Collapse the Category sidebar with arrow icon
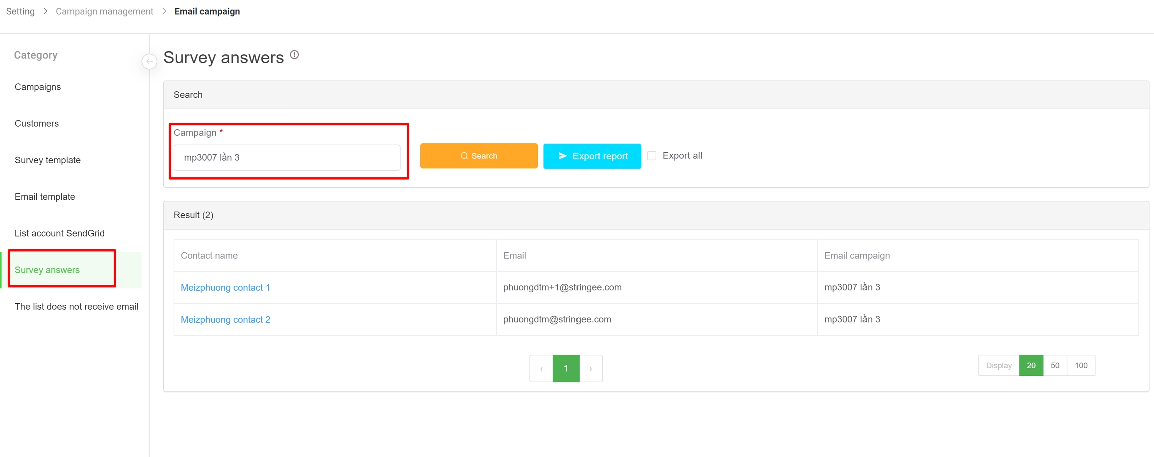 coord(149,61)
